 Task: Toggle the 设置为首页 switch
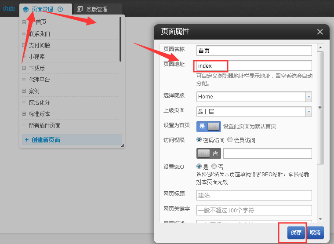208,126
